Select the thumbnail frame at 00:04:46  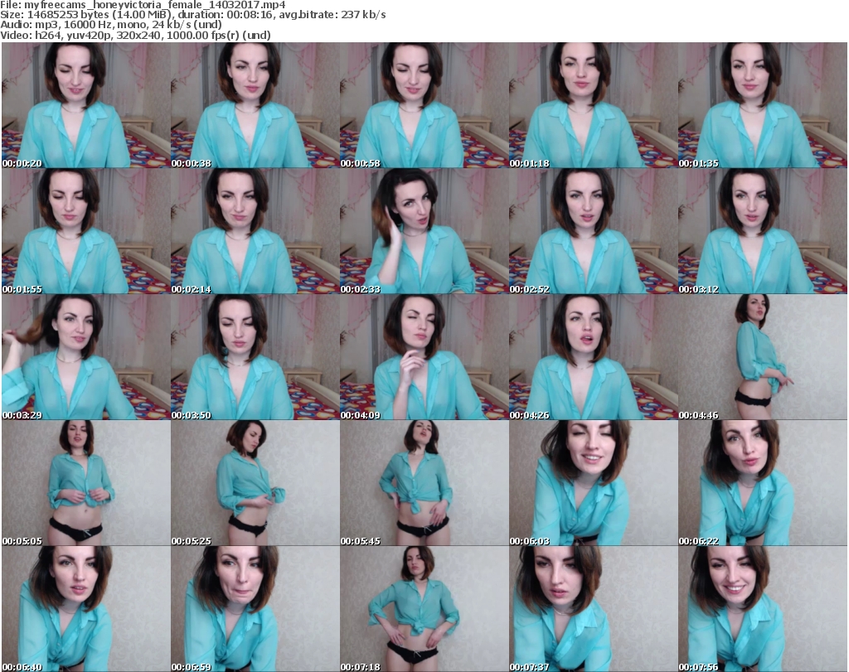tap(763, 357)
